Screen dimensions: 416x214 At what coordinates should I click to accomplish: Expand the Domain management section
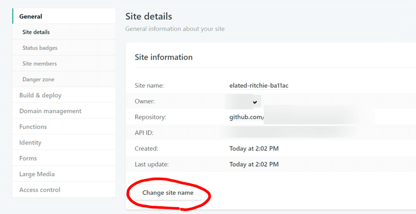tap(50, 111)
